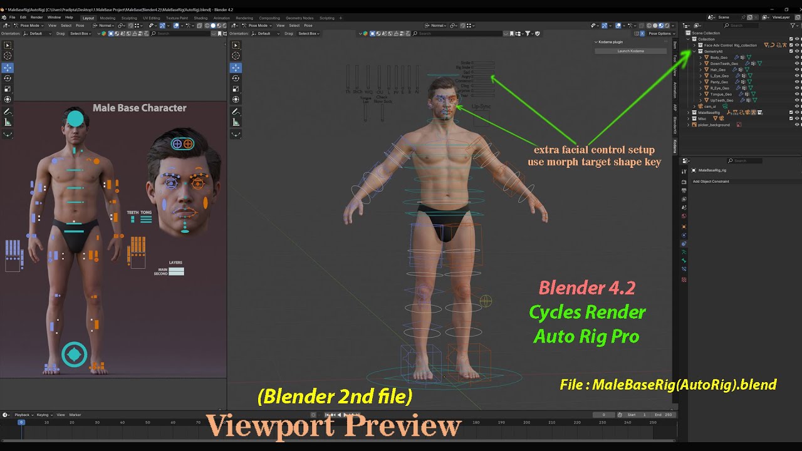Screen dimensions: 802x451
Task: Open the Outliner filter funnel
Action: (x=793, y=26)
